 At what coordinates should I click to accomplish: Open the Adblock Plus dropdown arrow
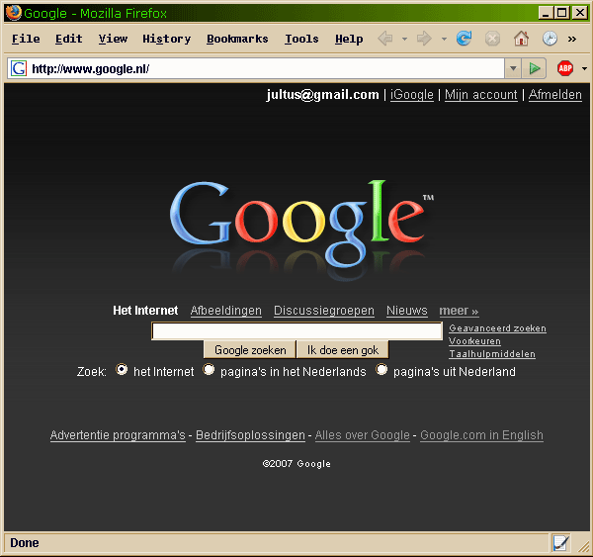click(x=584, y=69)
